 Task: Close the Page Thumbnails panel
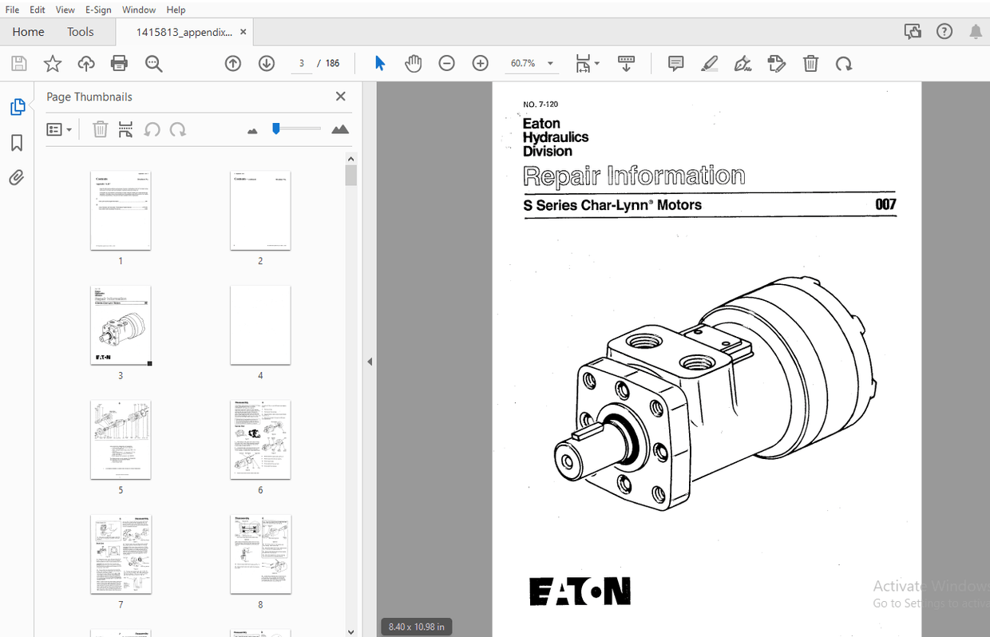(x=340, y=96)
